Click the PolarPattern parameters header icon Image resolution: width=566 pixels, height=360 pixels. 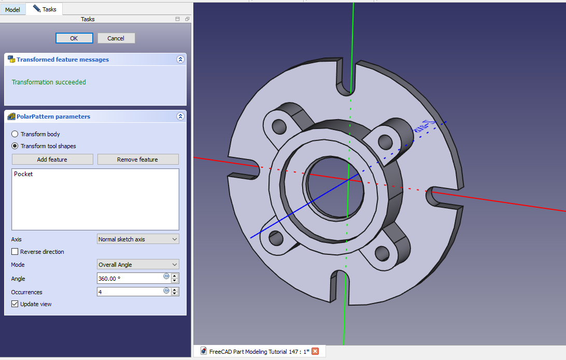(x=11, y=117)
